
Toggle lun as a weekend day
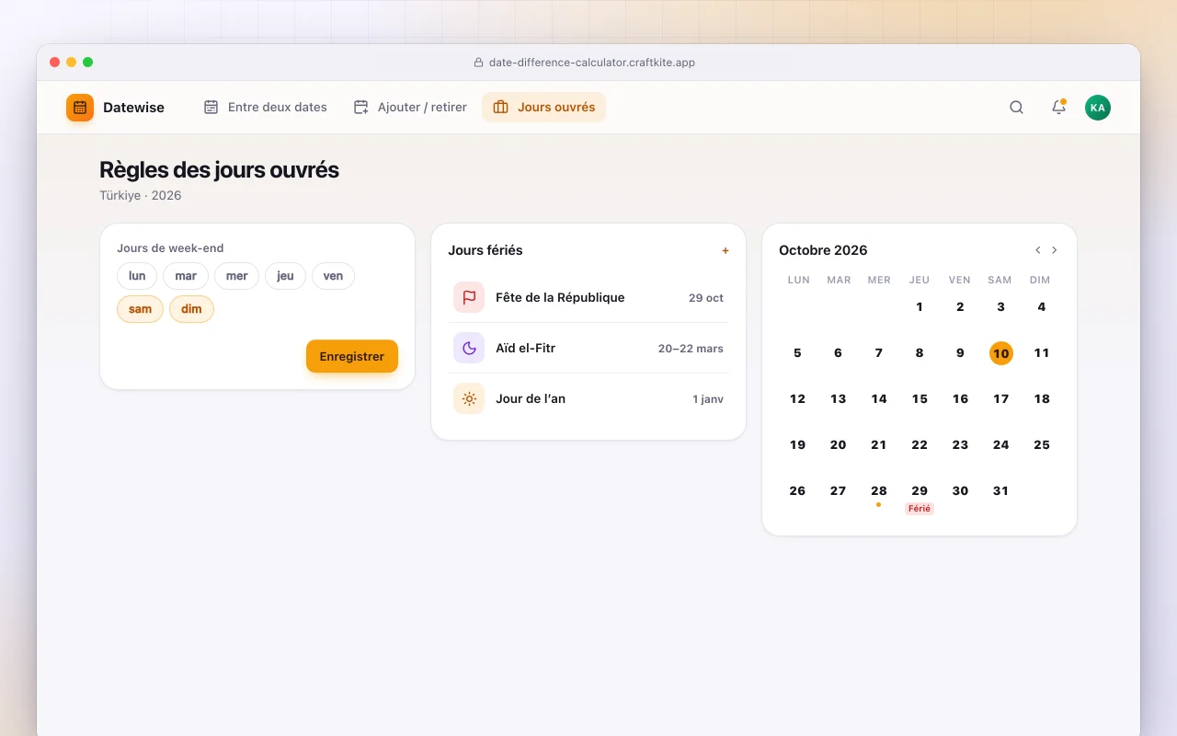[x=137, y=276]
